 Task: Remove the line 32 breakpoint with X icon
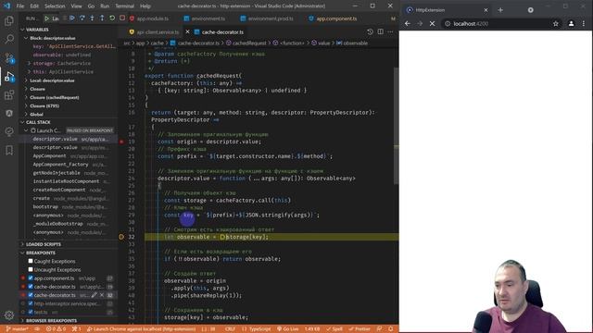102,295
